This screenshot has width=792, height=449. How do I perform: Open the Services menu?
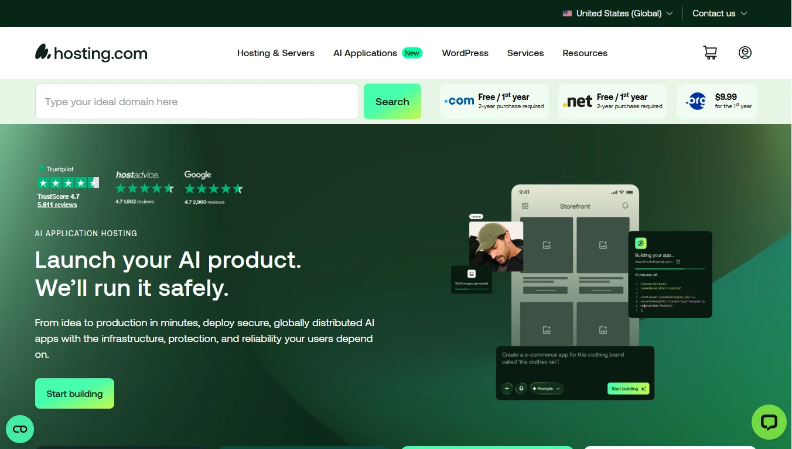[525, 53]
